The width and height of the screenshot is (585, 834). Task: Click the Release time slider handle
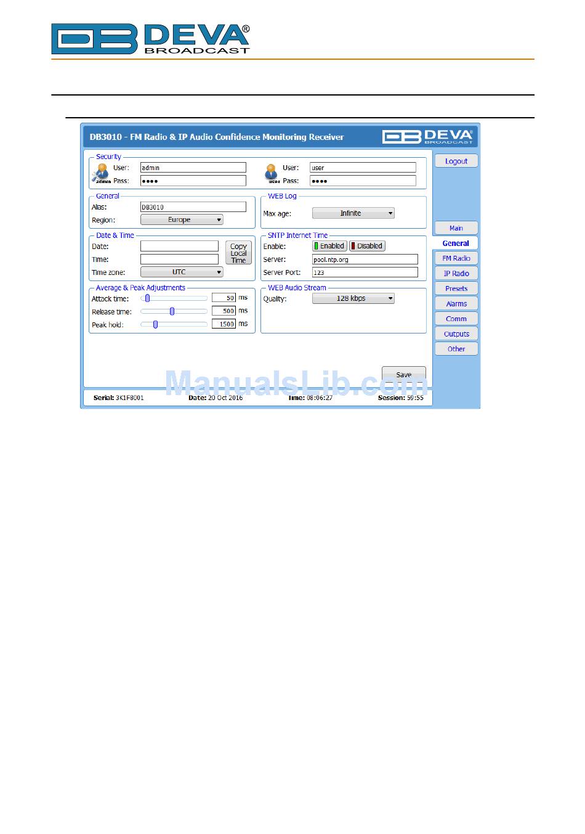172,311
